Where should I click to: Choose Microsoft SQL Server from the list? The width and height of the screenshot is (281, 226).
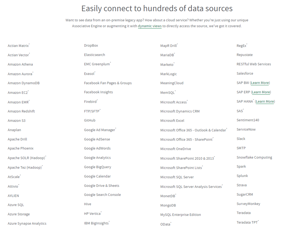tap(177, 177)
